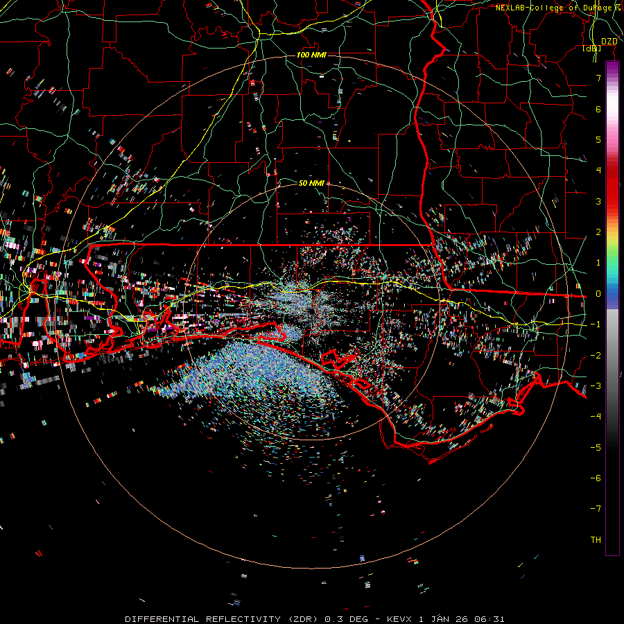Click the 5 dB scale label
Viewport: 624px width, 624px height.
[x=598, y=139]
